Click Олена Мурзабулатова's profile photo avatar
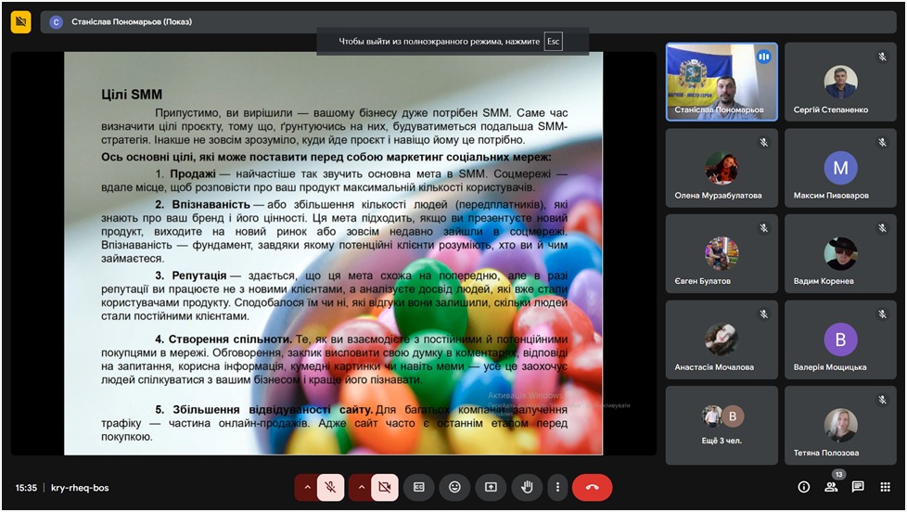 722,168
